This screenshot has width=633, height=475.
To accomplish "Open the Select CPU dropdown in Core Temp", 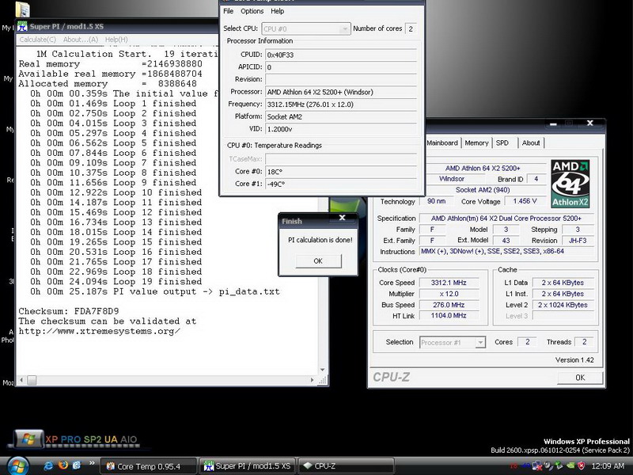I will point(305,28).
